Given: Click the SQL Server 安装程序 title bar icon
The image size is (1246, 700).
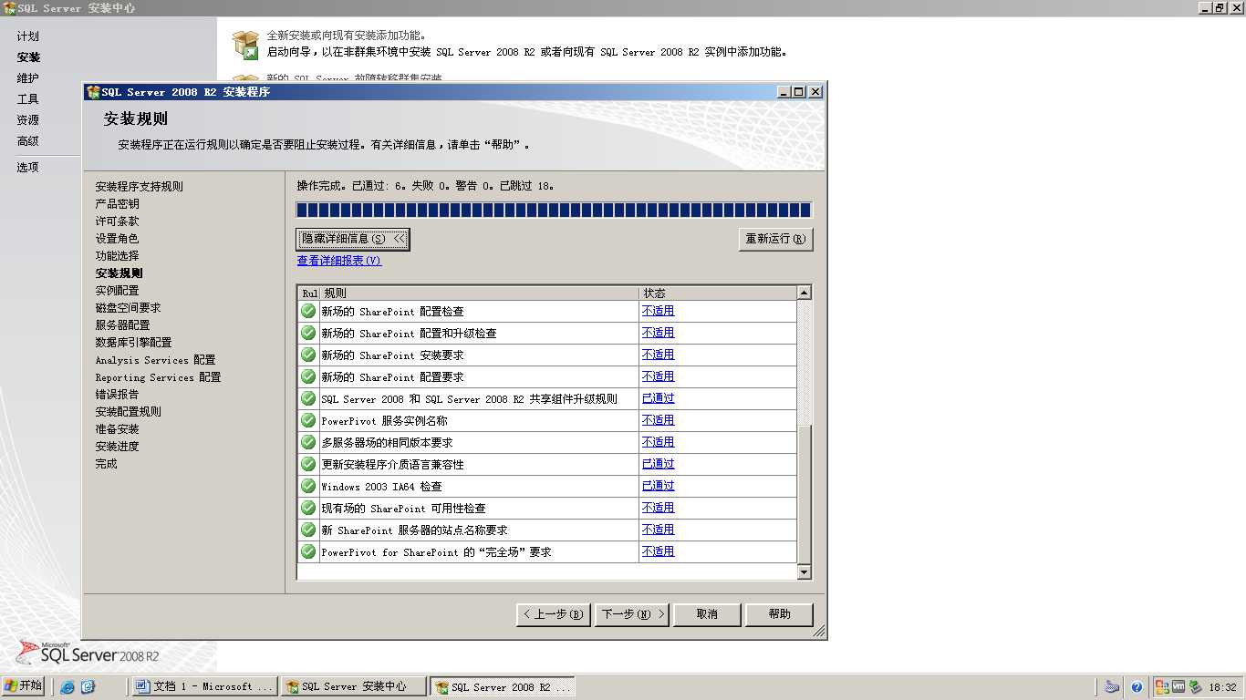Looking at the screenshot, I should pos(93,92).
